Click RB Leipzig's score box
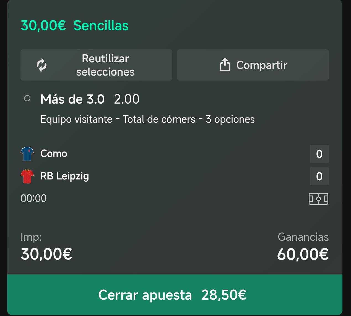Image resolution: width=351 pixels, height=316 pixels. [319, 176]
